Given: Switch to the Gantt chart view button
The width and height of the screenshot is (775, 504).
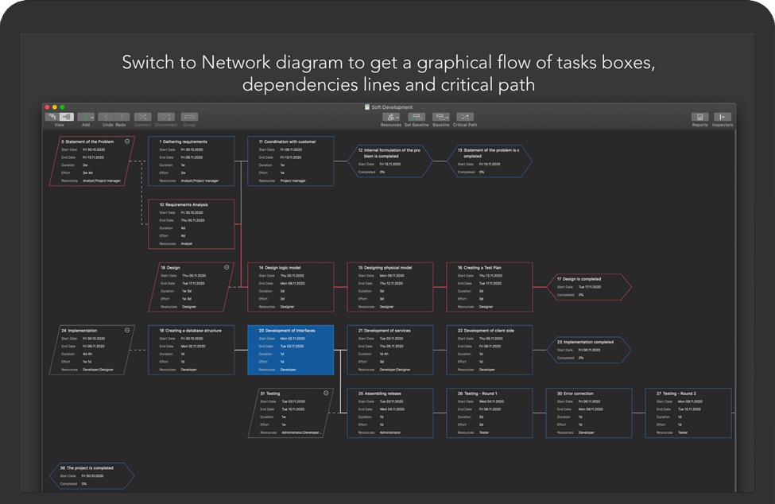Looking at the screenshot, I should click(52, 117).
